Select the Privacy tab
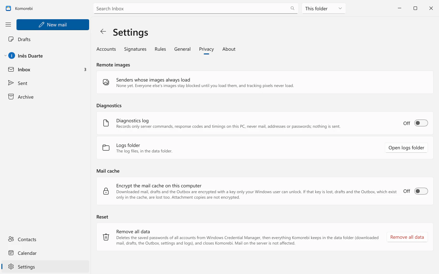This screenshot has height=274, width=439. click(x=206, y=49)
